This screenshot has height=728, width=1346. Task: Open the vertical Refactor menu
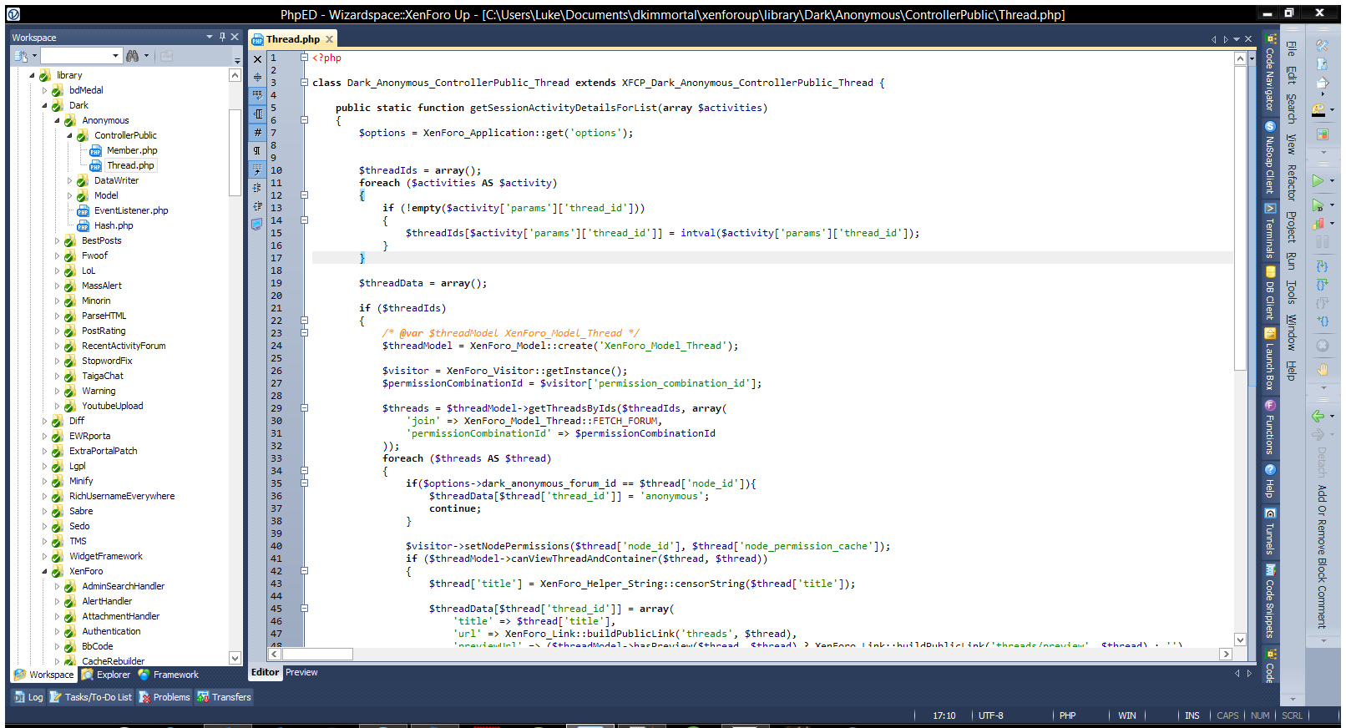1291,183
